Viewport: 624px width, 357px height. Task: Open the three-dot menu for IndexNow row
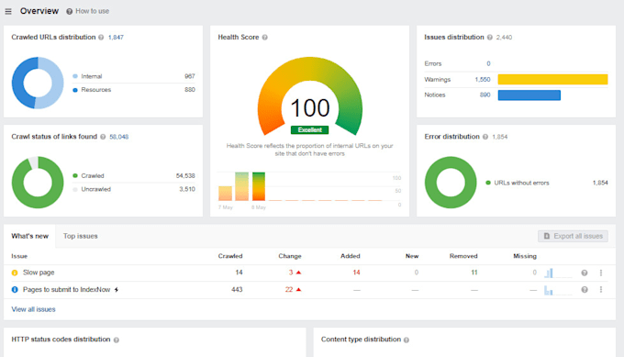601,290
